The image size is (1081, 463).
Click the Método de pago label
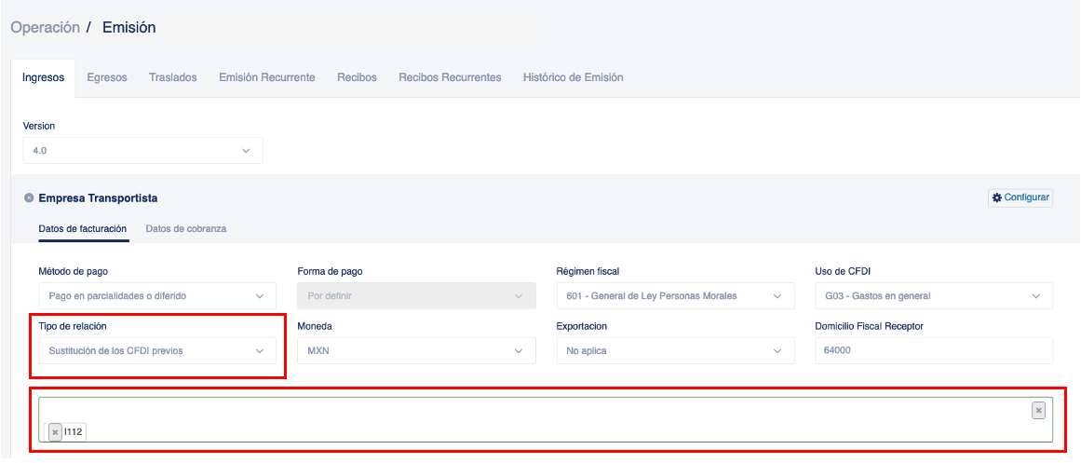point(73,271)
